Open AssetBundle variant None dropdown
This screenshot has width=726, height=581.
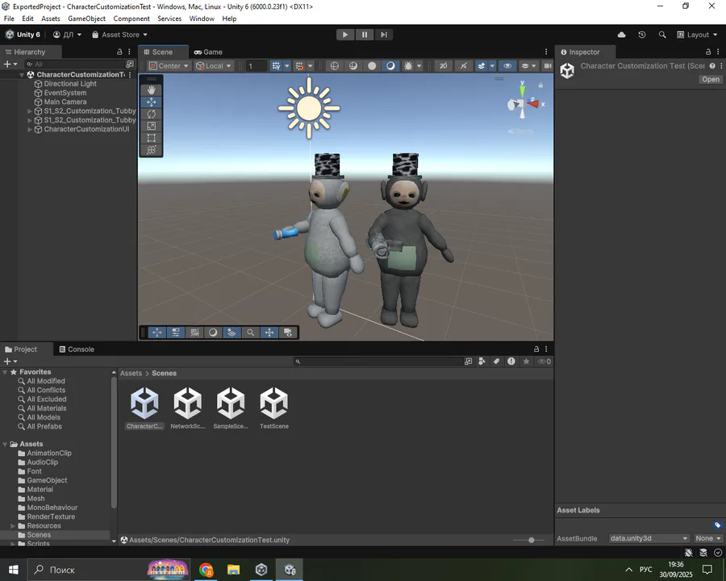[x=708, y=538]
